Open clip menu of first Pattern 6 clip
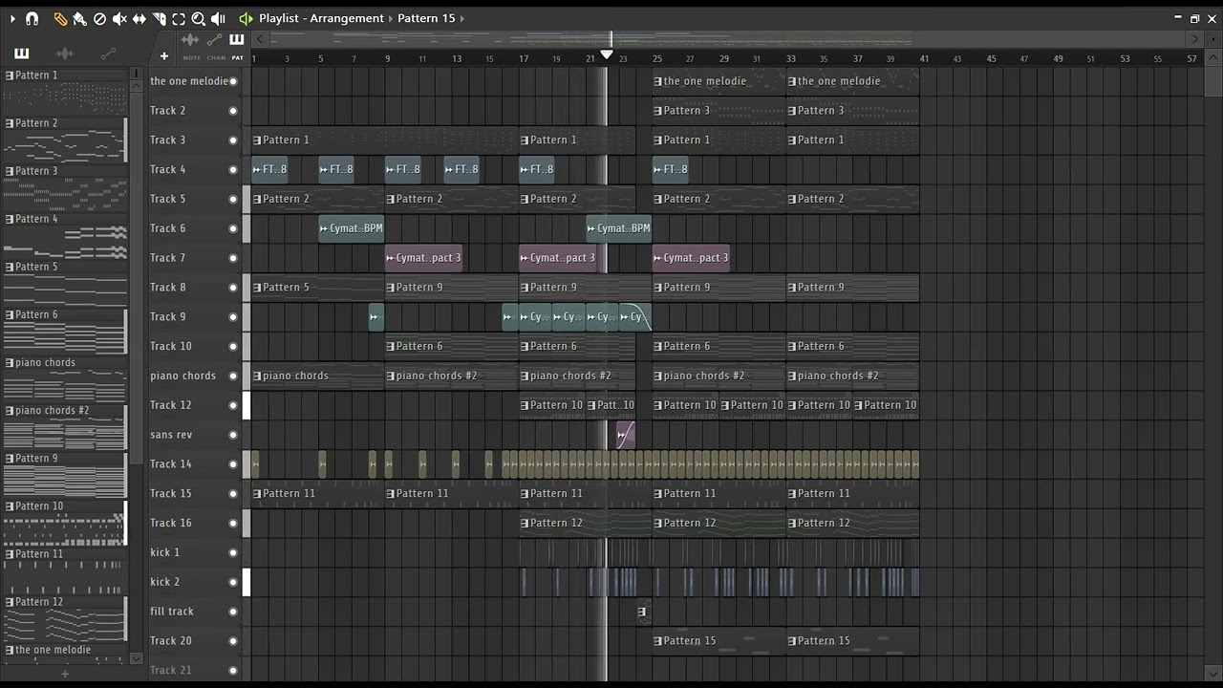The height and width of the screenshot is (688, 1223). (x=390, y=347)
